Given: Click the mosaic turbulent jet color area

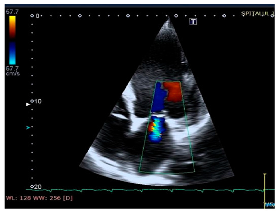Looking at the screenshot, I should click(x=156, y=129).
